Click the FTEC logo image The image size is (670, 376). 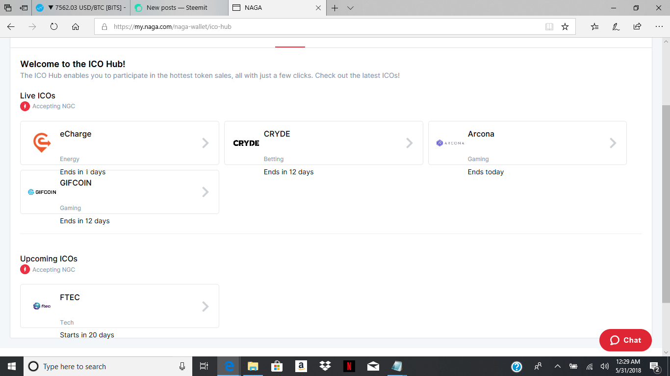pos(42,306)
